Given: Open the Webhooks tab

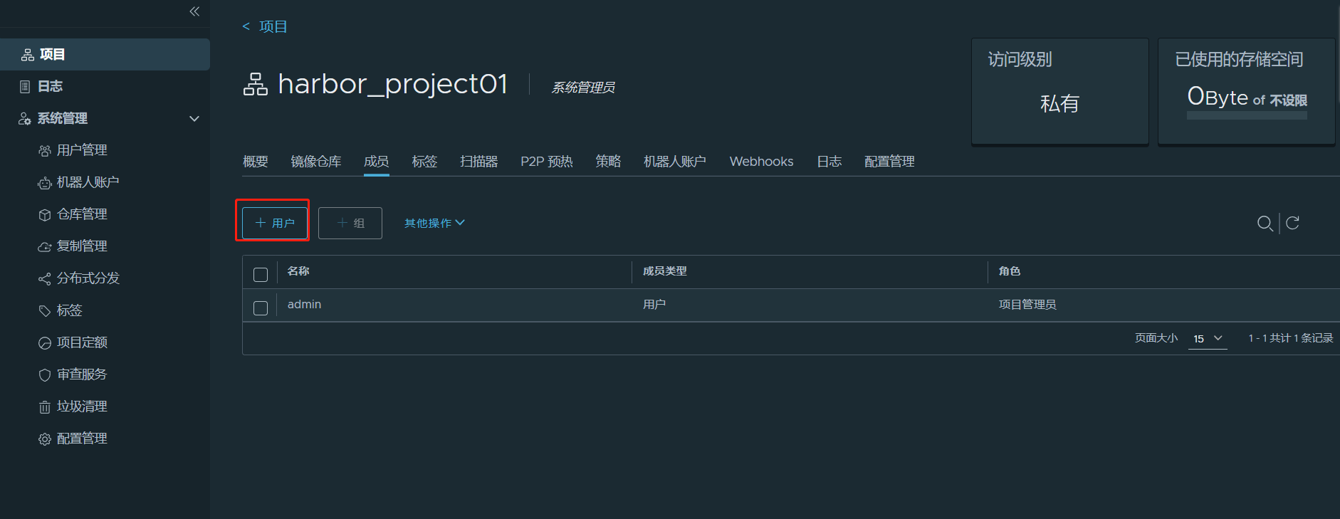Looking at the screenshot, I should tap(761, 162).
